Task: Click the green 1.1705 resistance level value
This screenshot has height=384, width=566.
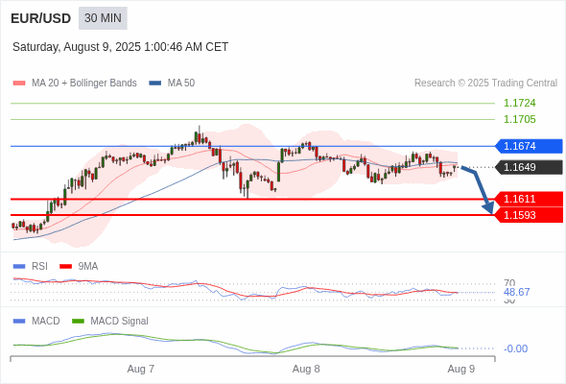Action: (x=520, y=120)
